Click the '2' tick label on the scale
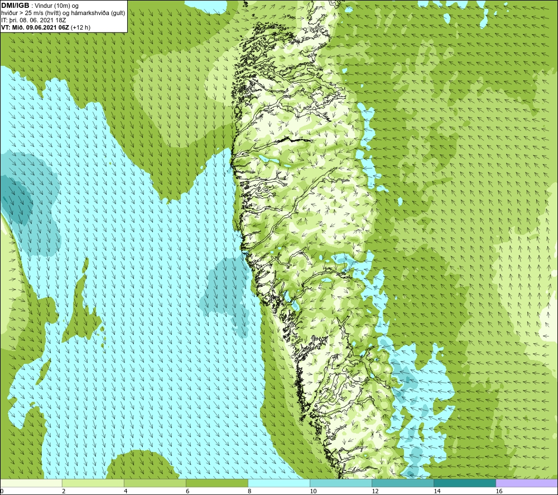This screenshot has width=558, height=495. tap(64, 491)
